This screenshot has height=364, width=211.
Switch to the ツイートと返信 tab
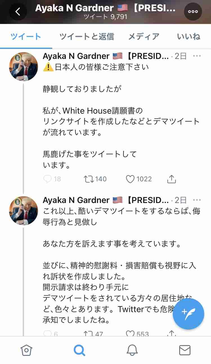[86, 36]
